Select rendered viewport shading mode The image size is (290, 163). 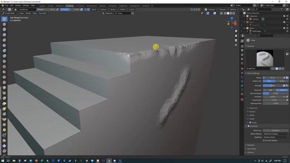234,13
